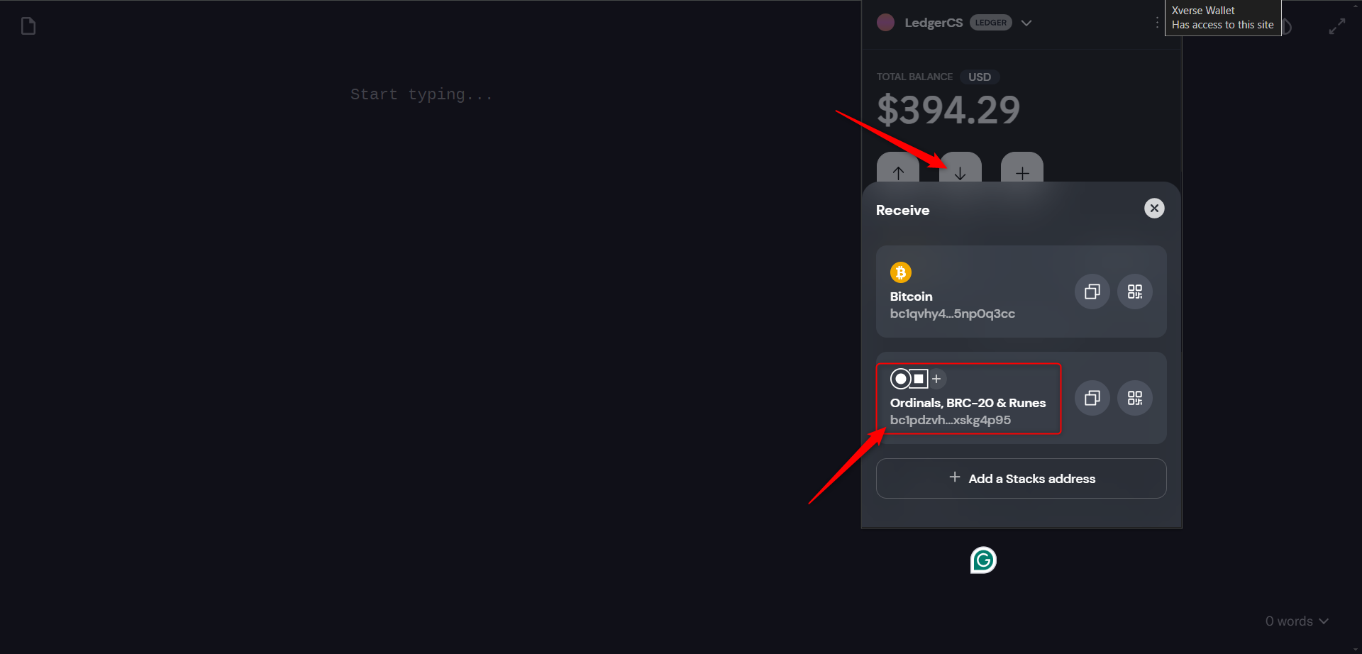Click Add a Stacks address button

[x=1021, y=479]
